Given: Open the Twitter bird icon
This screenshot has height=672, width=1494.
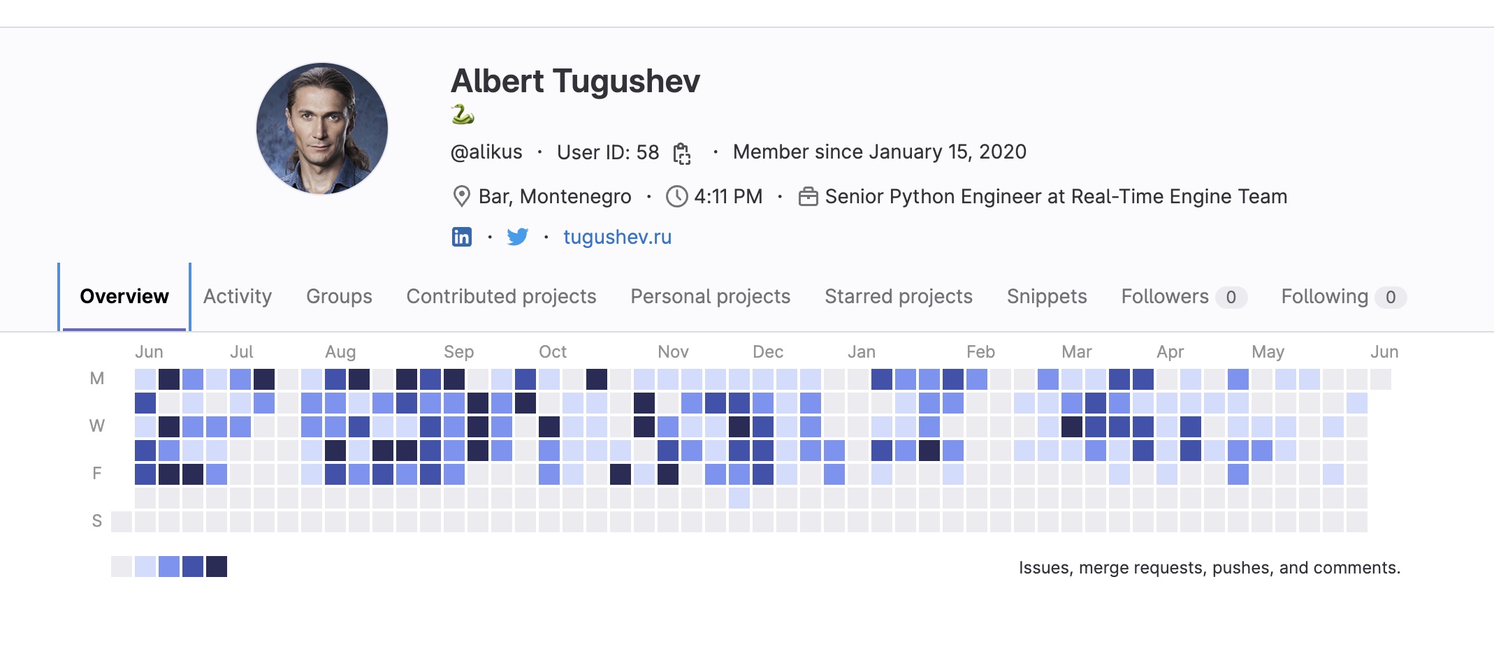Looking at the screenshot, I should (x=517, y=237).
